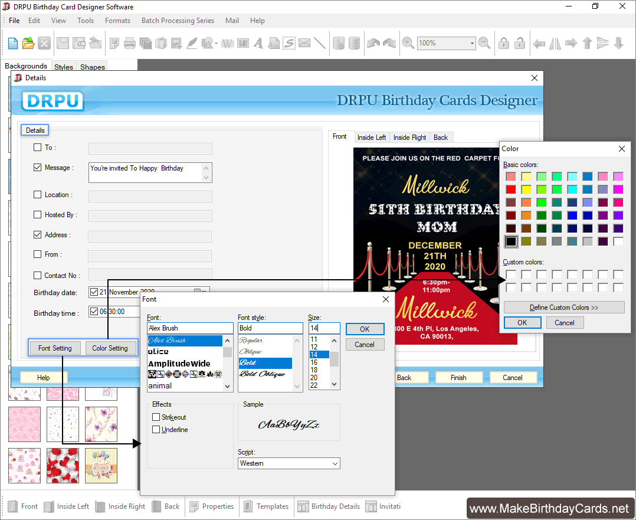Screen dimensions: 636x520
Task: Click the Message box scroll-down arrow
Action: [x=206, y=178]
